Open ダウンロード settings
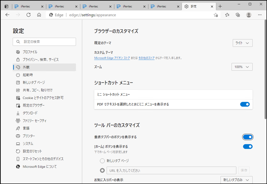This screenshot has width=267, height=184. [x=44, y=113]
